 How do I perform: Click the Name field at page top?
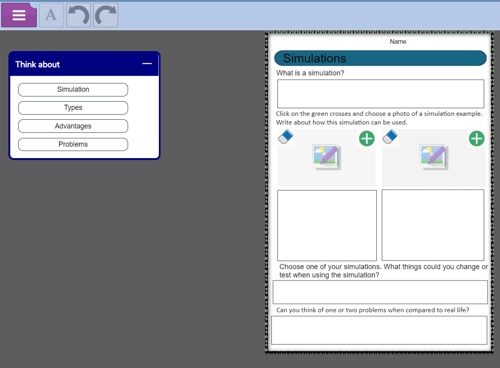(x=398, y=42)
